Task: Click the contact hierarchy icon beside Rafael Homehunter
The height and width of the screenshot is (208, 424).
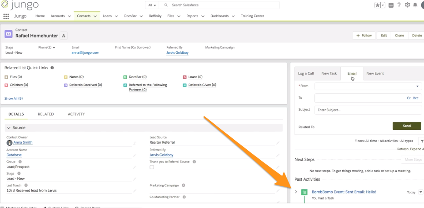Action: pos(64,36)
